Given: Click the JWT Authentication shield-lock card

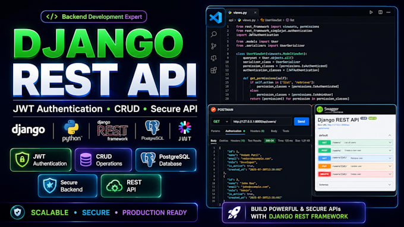Looking at the screenshot, I should pos(41,160).
